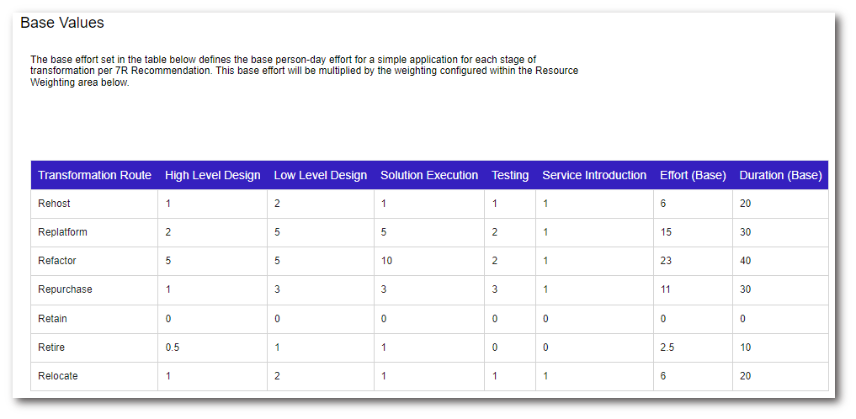Click the Base Values section heading

pos(62,23)
